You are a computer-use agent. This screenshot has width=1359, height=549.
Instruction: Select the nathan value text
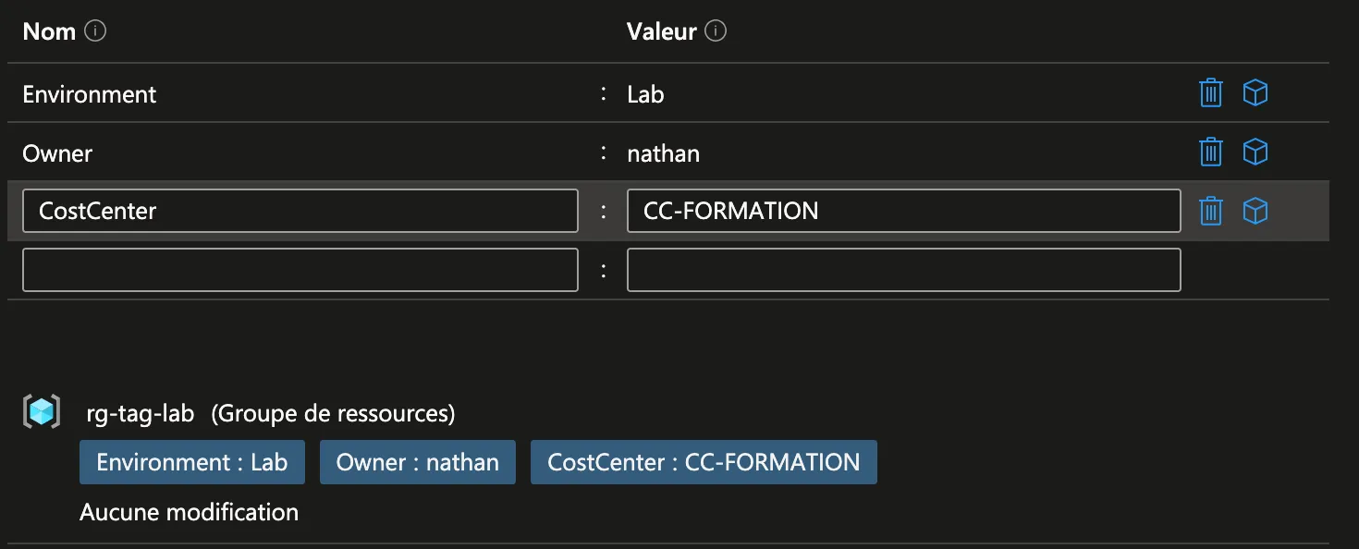[x=663, y=152]
